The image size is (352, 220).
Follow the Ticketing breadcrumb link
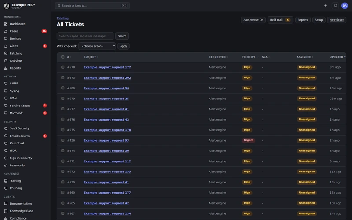point(62,18)
